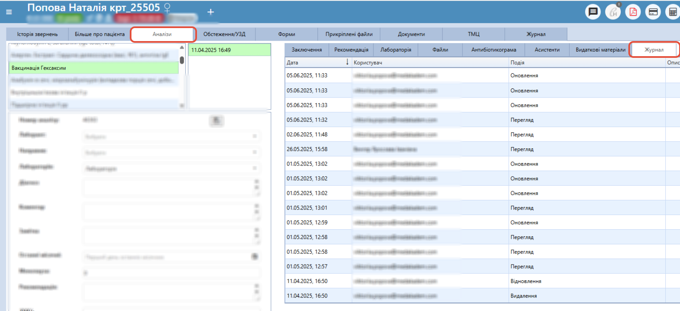The height and width of the screenshot is (311, 680).
Task: Click Перегляд in the 26.05.2025, 15:58 row
Action: click(x=522, y=149)
